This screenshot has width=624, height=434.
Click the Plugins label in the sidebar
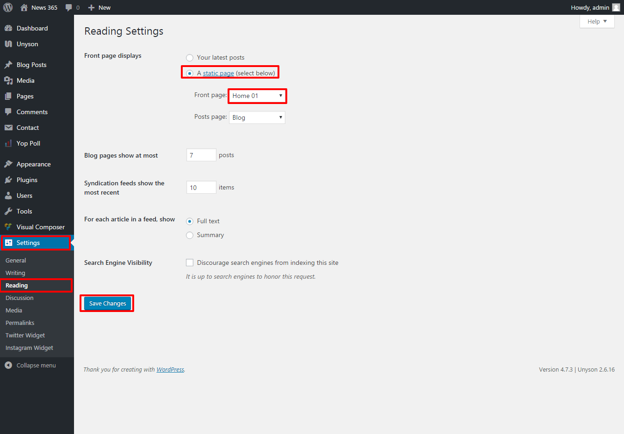[27, 180]
